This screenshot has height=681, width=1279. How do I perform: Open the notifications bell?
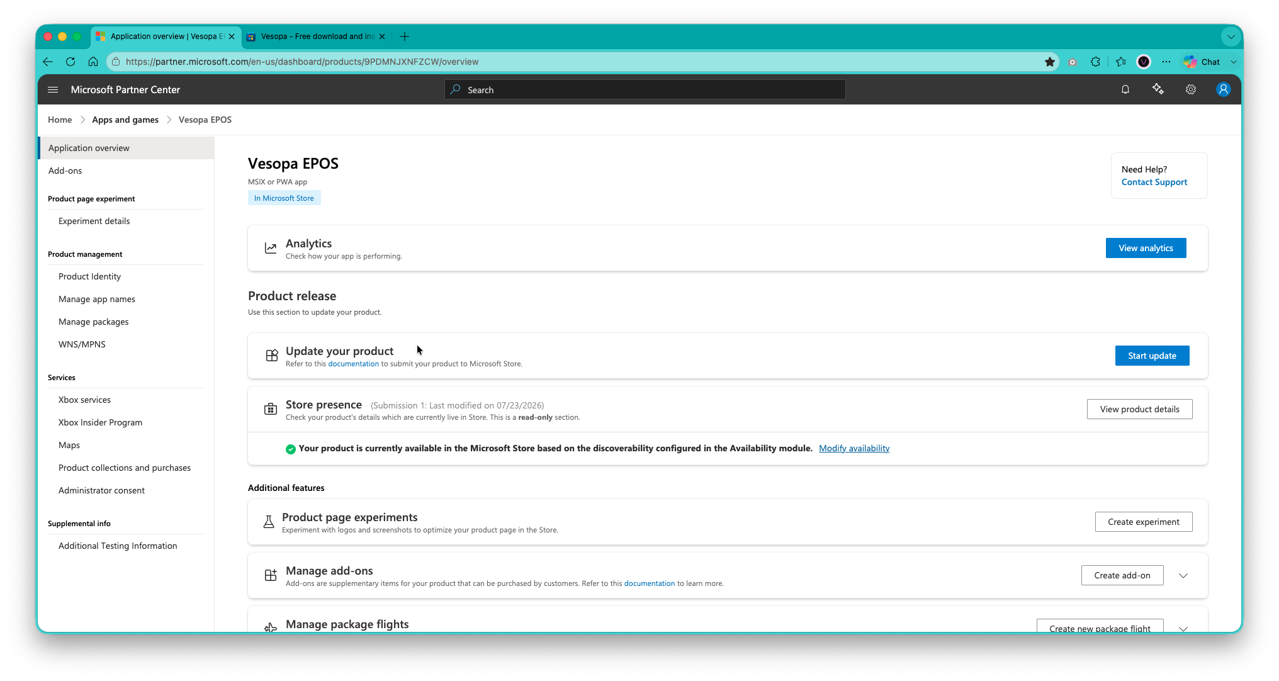pos(1125,90)
